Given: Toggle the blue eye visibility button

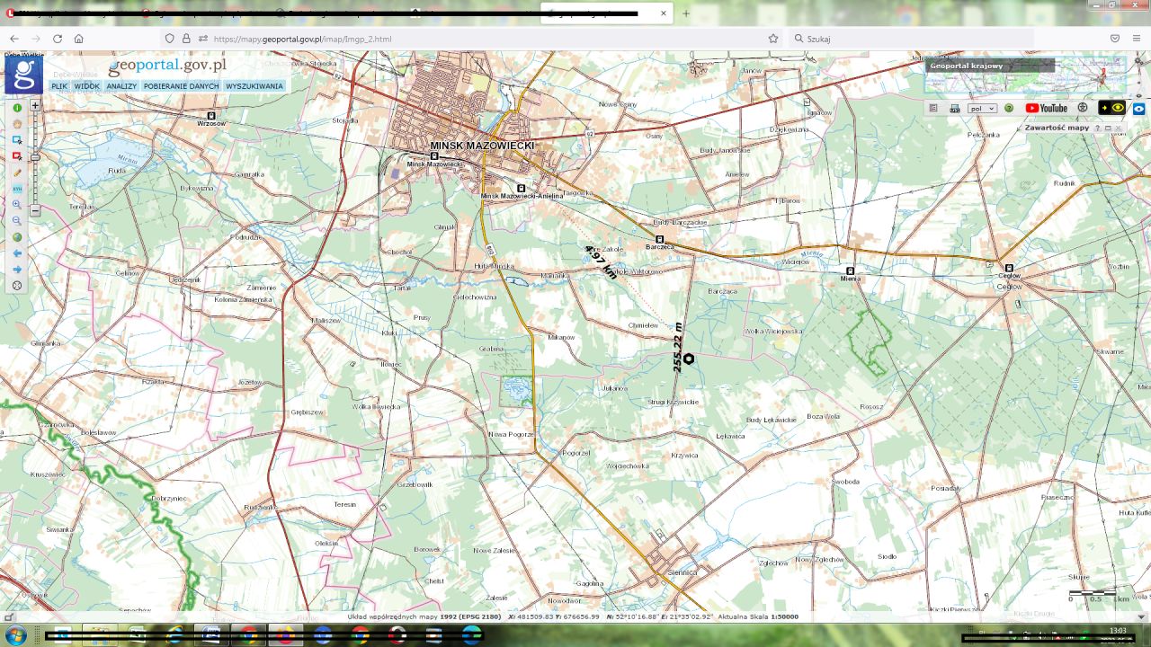Looking at the screenshot, I should 1138,108.
